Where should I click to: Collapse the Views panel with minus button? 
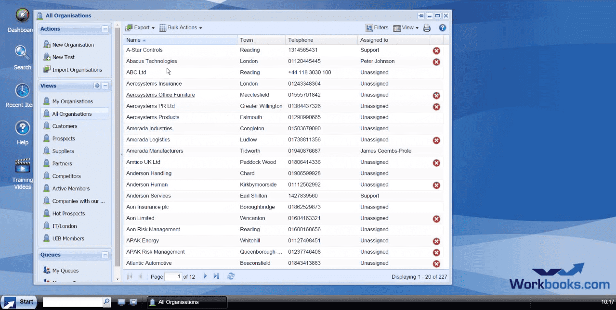105,86
